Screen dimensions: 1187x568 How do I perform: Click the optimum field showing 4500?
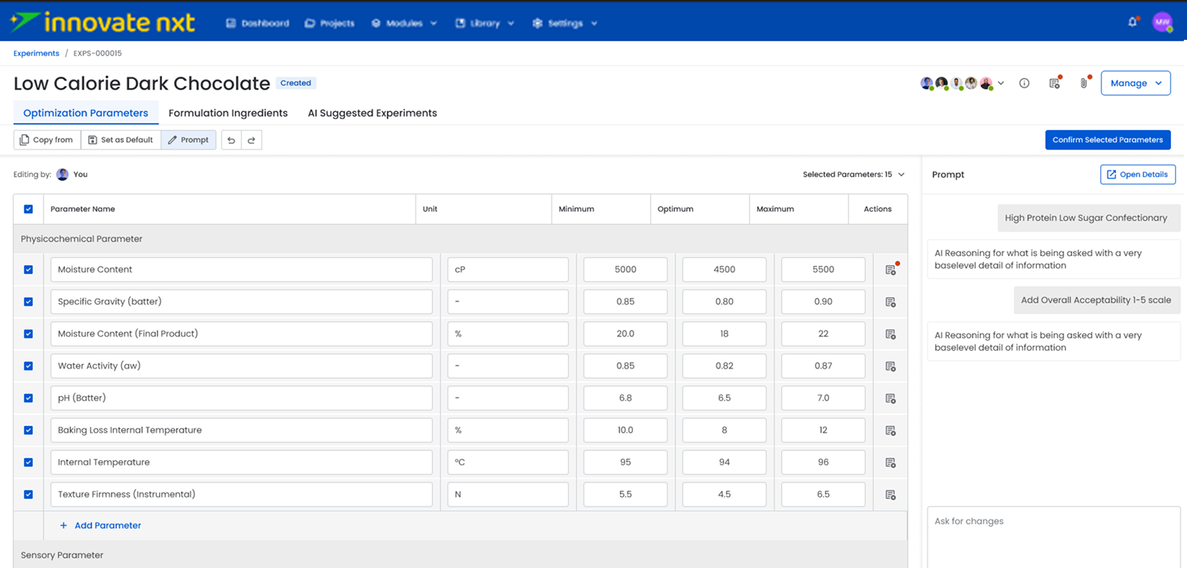[x=724, y=269]
